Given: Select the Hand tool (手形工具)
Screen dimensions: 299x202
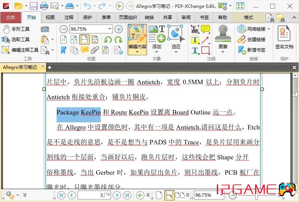Looking at the screenshot, I should [16, 29].
